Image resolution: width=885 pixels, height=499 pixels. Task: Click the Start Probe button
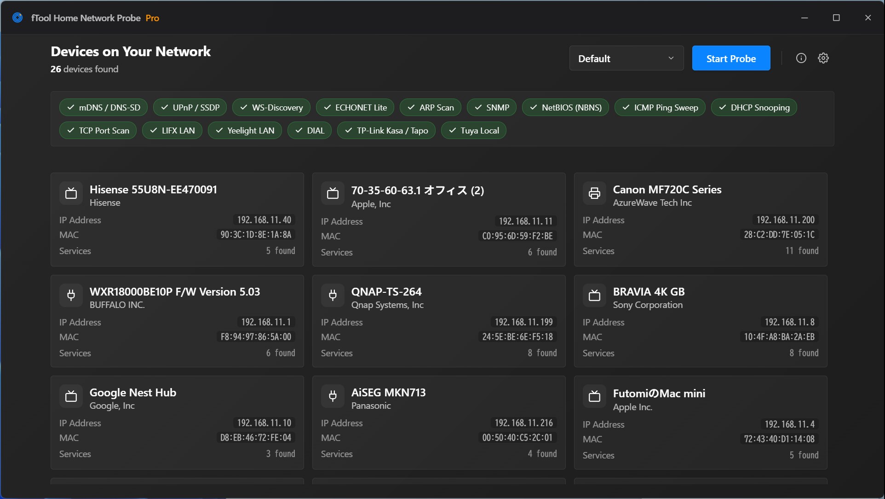[731, 58]
